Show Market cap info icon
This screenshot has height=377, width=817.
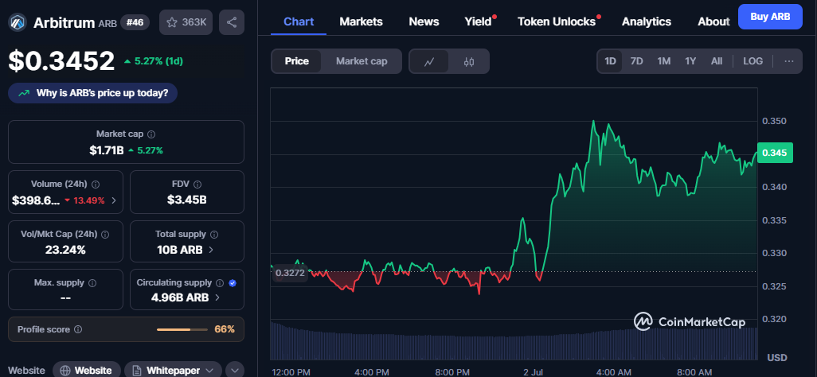(151, 134)
